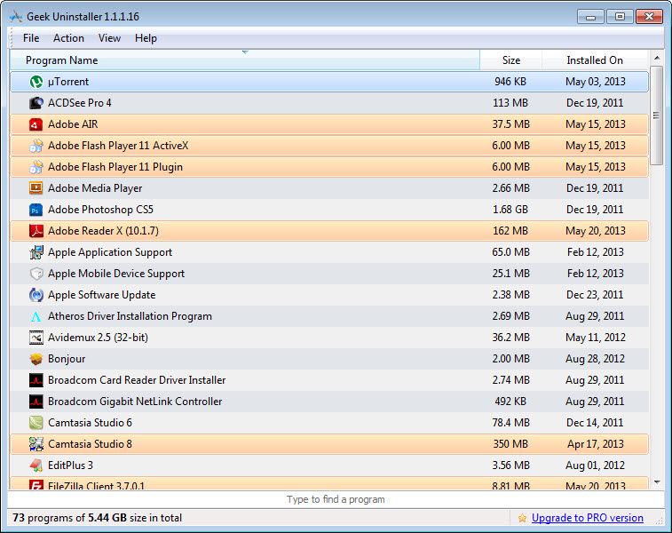Select Apple Mobile Device Support text
The image size is (672, 533).
116,274
